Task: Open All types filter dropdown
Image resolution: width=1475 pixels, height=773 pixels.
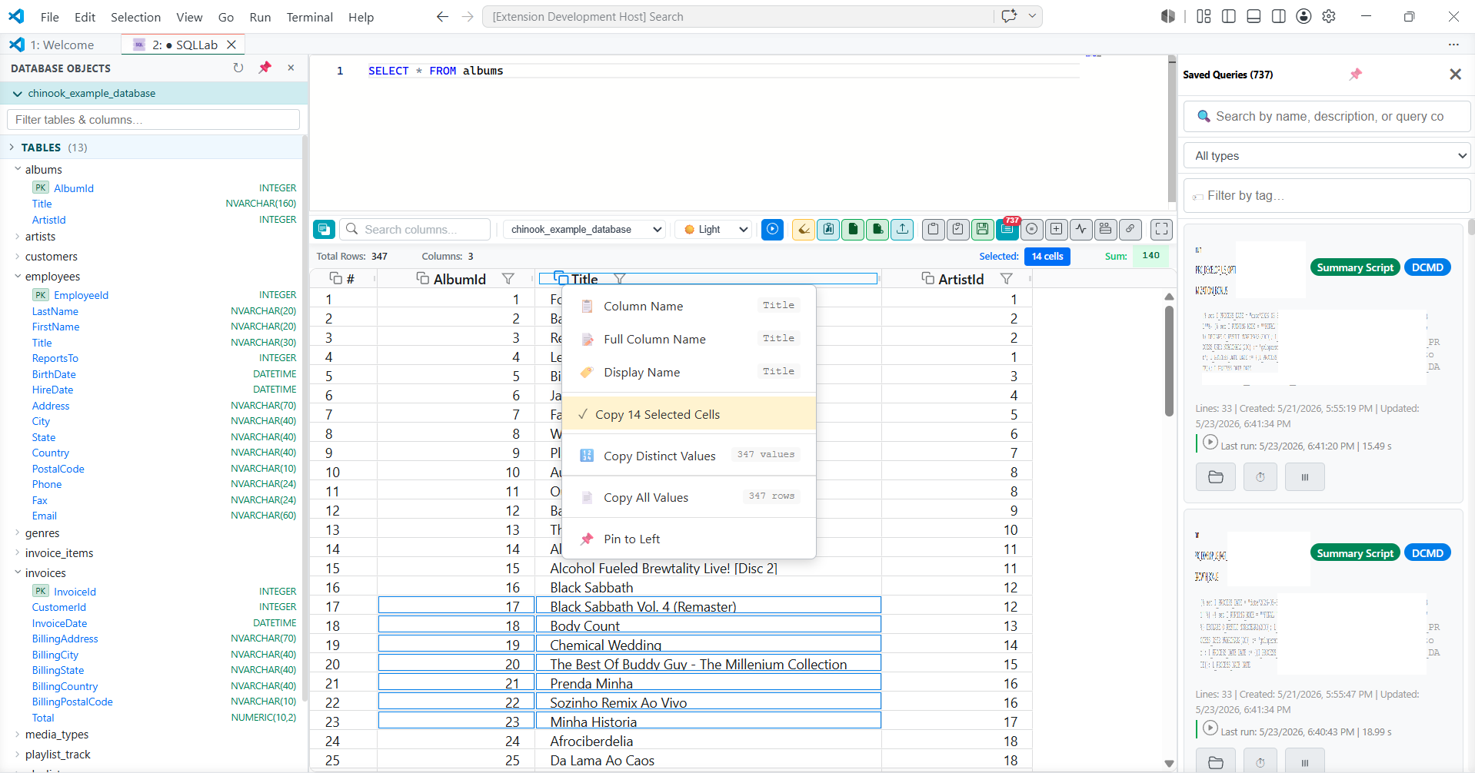Action: (x=1327, y=155)
